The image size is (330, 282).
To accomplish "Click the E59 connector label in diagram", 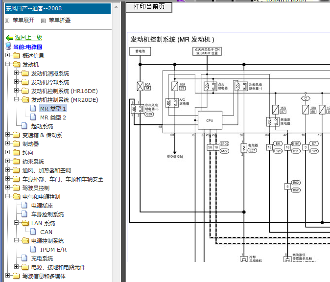I will (x=149, y=114).
